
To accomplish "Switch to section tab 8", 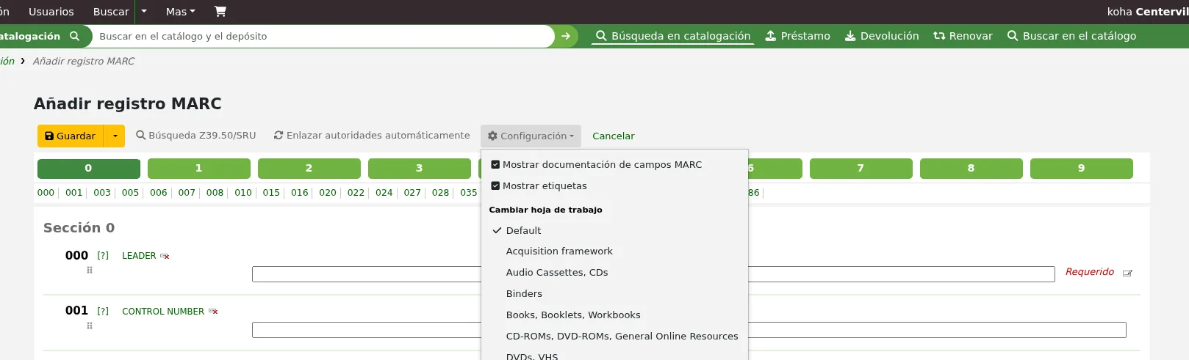I will coord(971,169).
